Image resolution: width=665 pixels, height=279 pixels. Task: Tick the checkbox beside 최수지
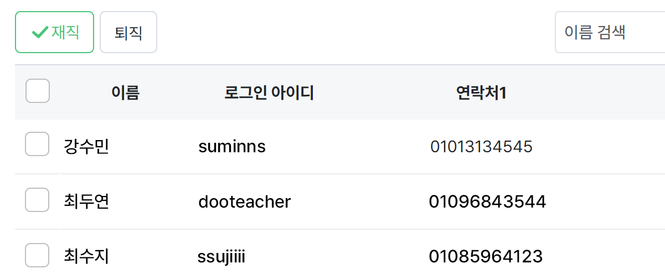(38, 255)
